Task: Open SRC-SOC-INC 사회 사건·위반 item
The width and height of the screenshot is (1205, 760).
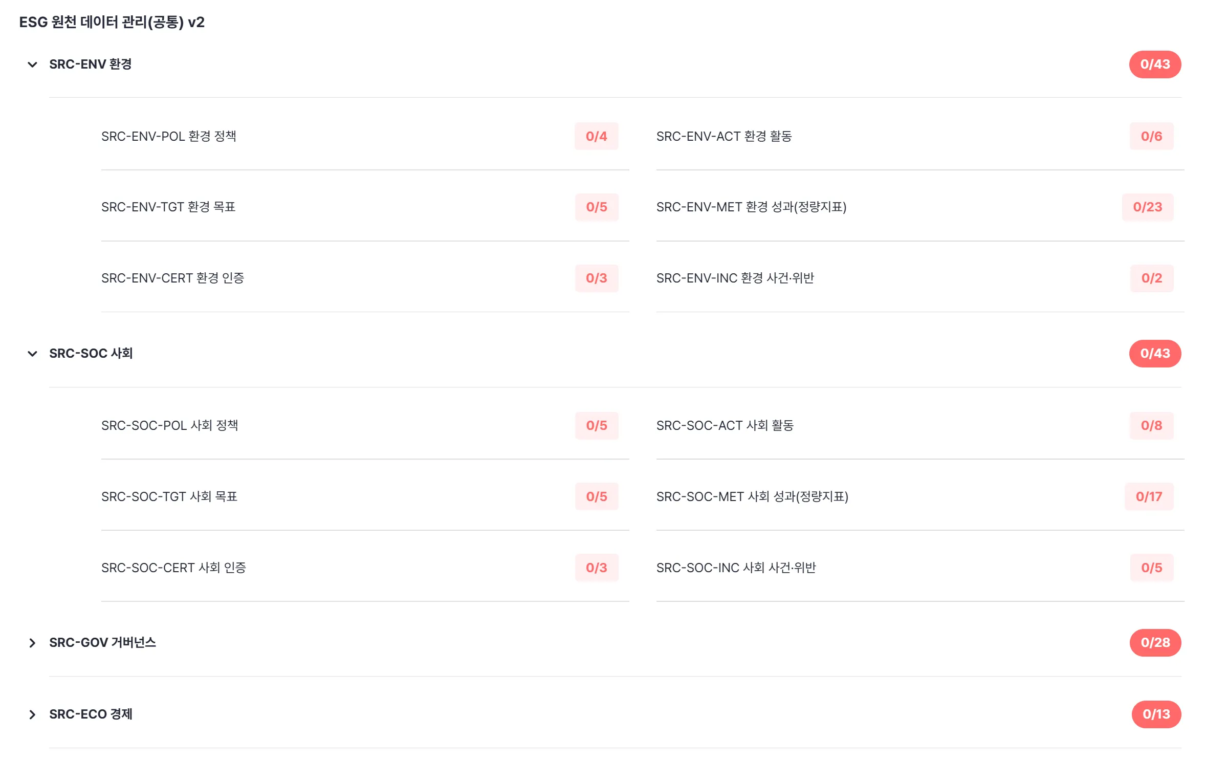Action: tap(736, 568)
